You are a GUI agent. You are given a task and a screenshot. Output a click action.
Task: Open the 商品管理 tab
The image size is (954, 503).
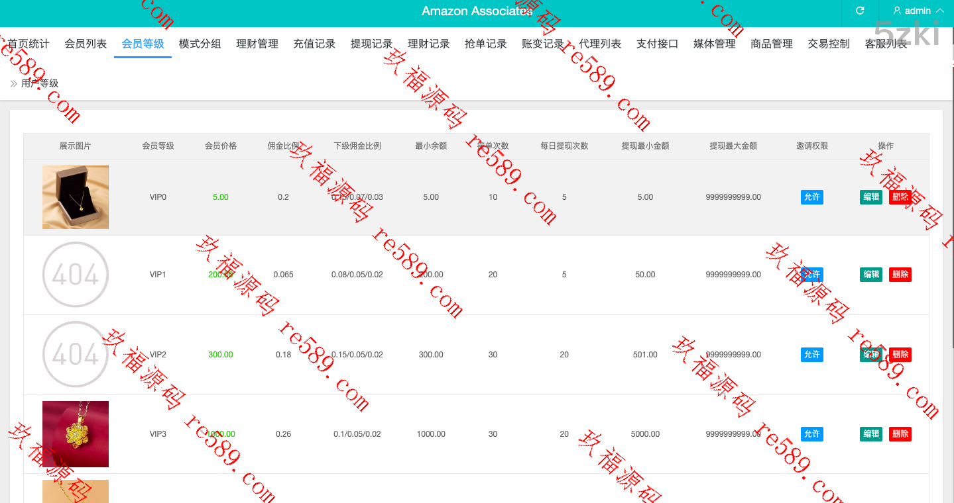(772, 44)
